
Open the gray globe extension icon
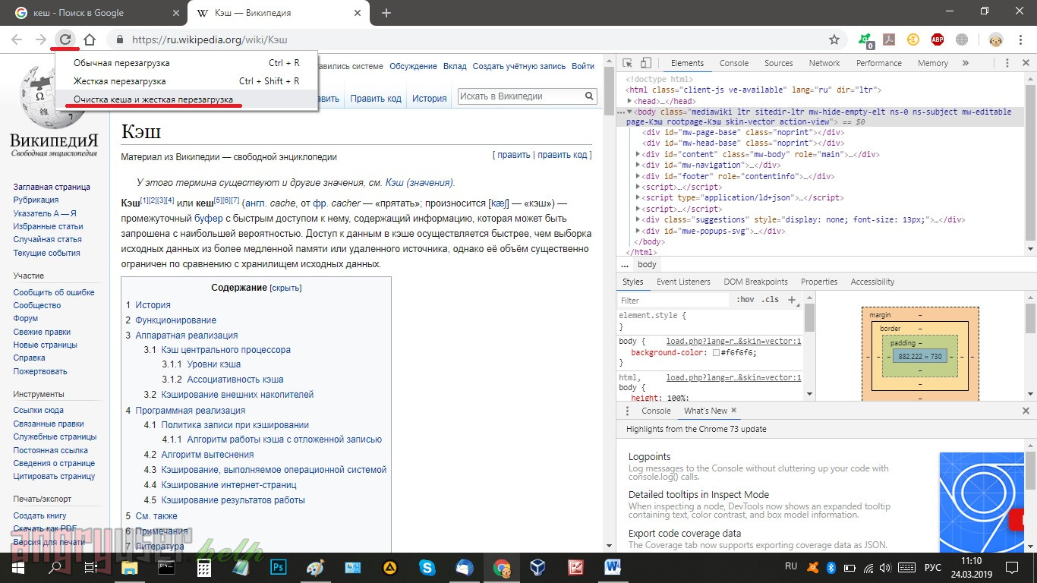(x=962, y=39)
